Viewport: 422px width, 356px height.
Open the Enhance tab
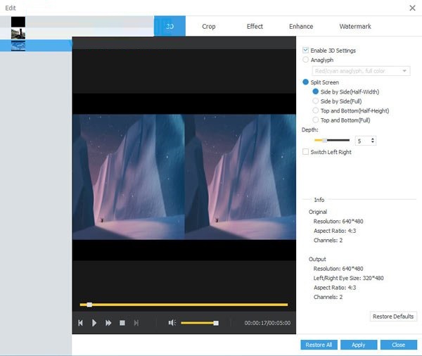[x=301, y=27]
